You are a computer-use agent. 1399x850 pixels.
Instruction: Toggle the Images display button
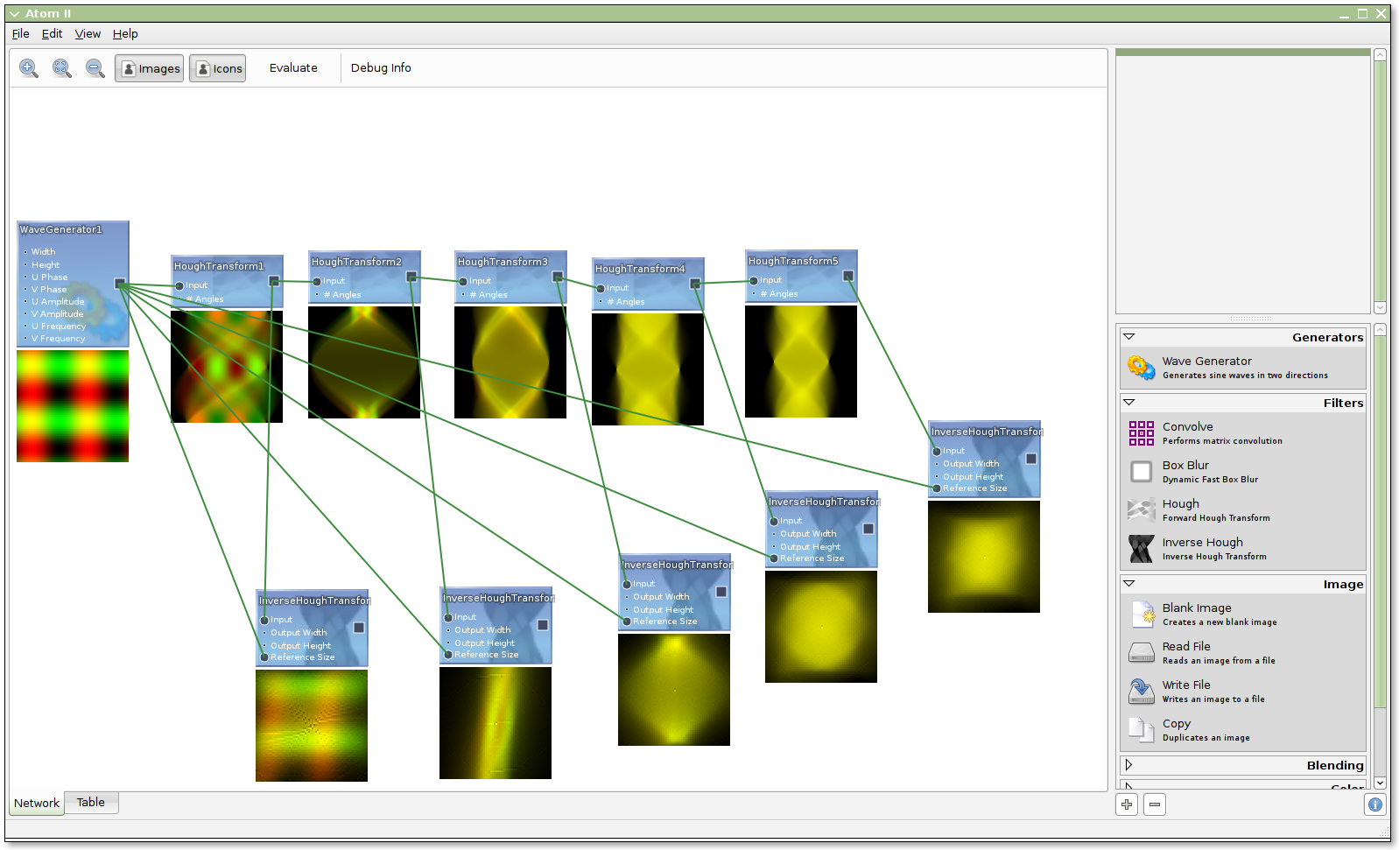tap(150, 68)
